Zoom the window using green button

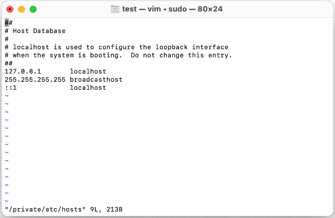click(33, 9)
